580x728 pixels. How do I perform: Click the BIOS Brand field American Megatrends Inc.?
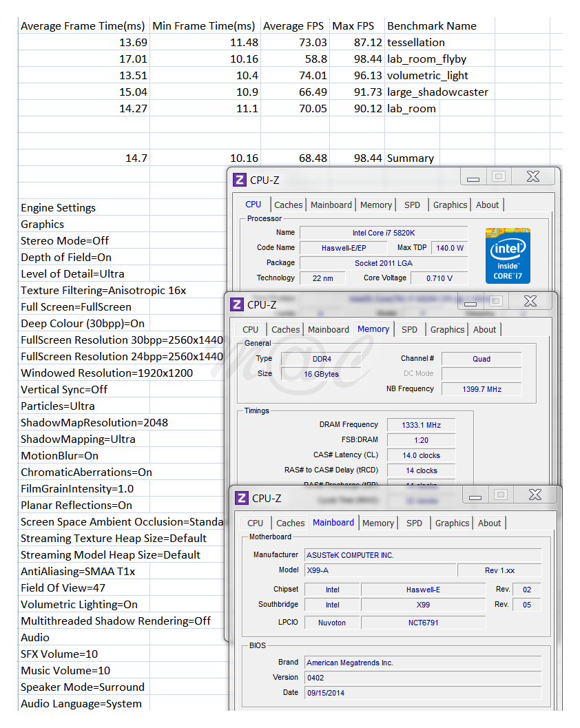tap(423, 663)
